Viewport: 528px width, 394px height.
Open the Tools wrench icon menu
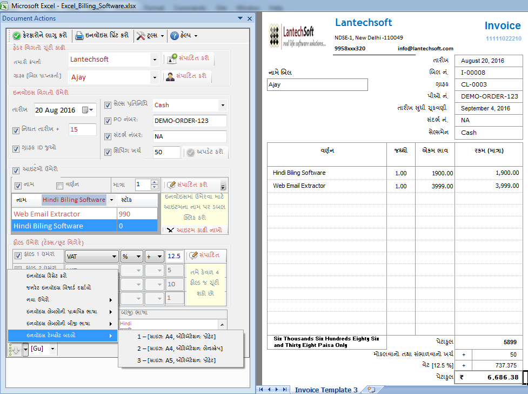141,35
